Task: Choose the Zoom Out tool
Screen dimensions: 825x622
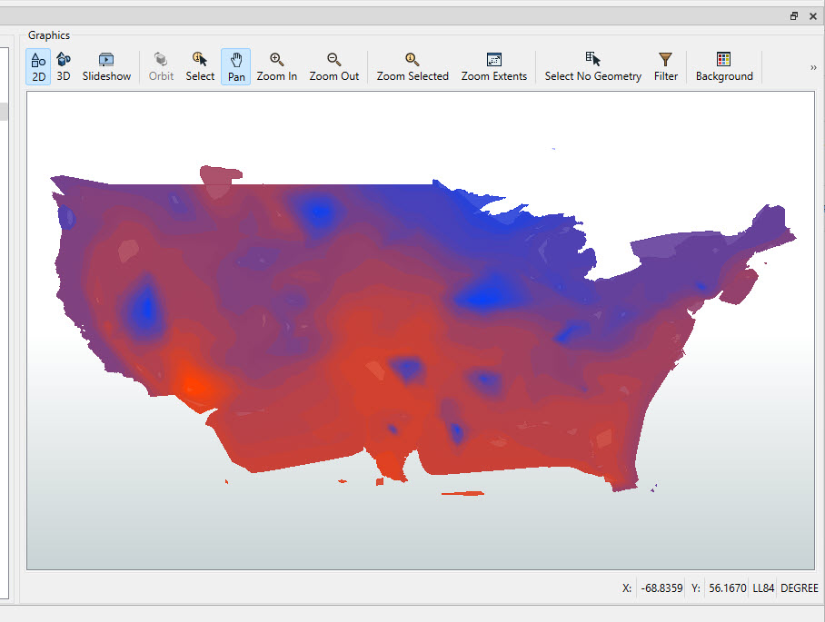Action: pos(334,67)
